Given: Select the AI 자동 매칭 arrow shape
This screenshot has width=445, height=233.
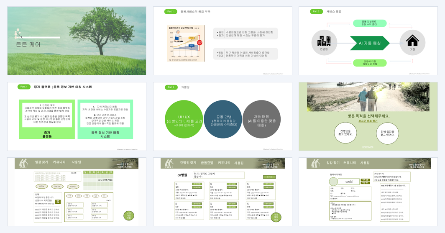Looking at the screenshot, I should (370, 43).
